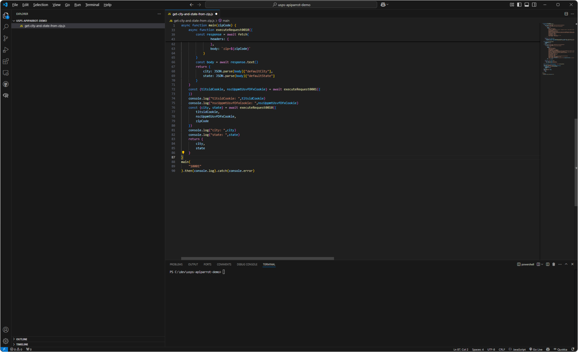578x352 pixels.
Task: Click the Copilot icon in title bar
Action: pyautogui.click(x=383, y=5)
